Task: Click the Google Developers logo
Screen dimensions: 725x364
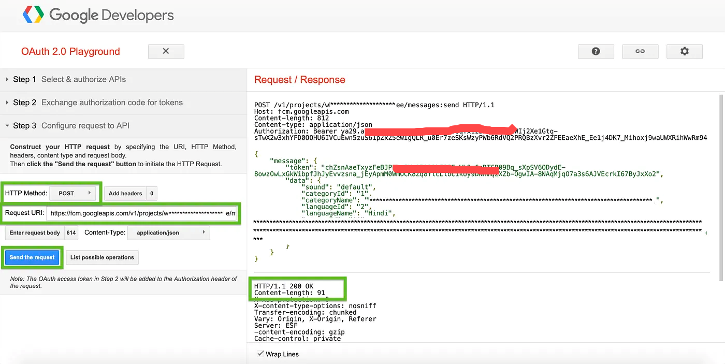Action: pos(98,15)
